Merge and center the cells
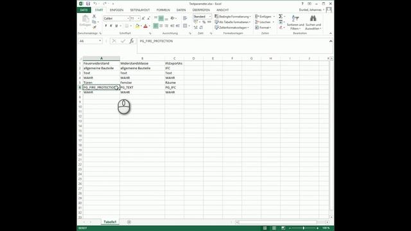The image size is (411, 231). 185,26
